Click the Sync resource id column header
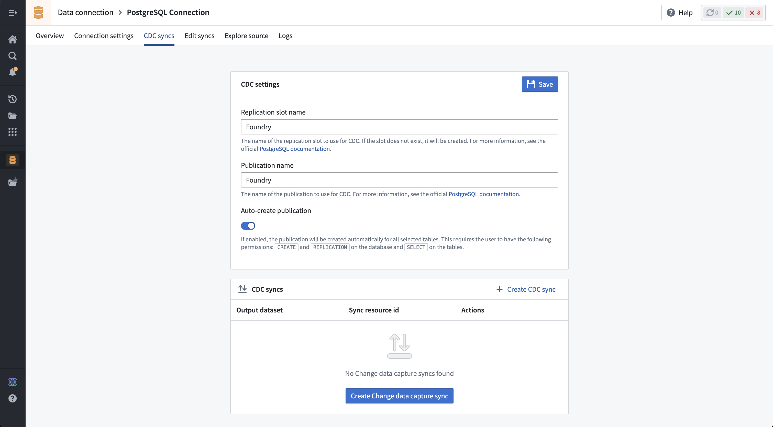This screenshot has height=427, width=773. [x=374, y=310]
